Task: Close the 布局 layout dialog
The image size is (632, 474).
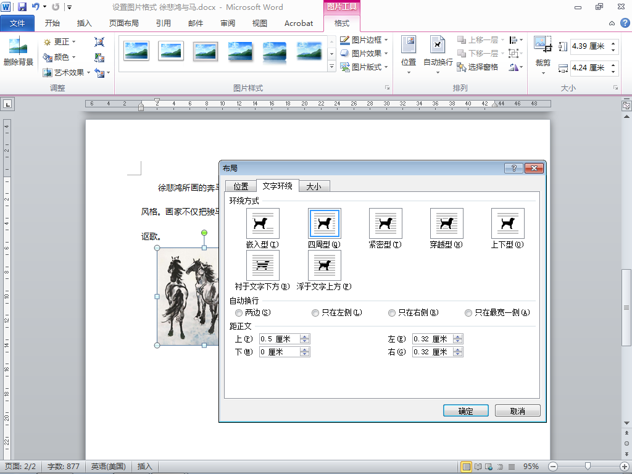Action: click(x=534, y=168)
